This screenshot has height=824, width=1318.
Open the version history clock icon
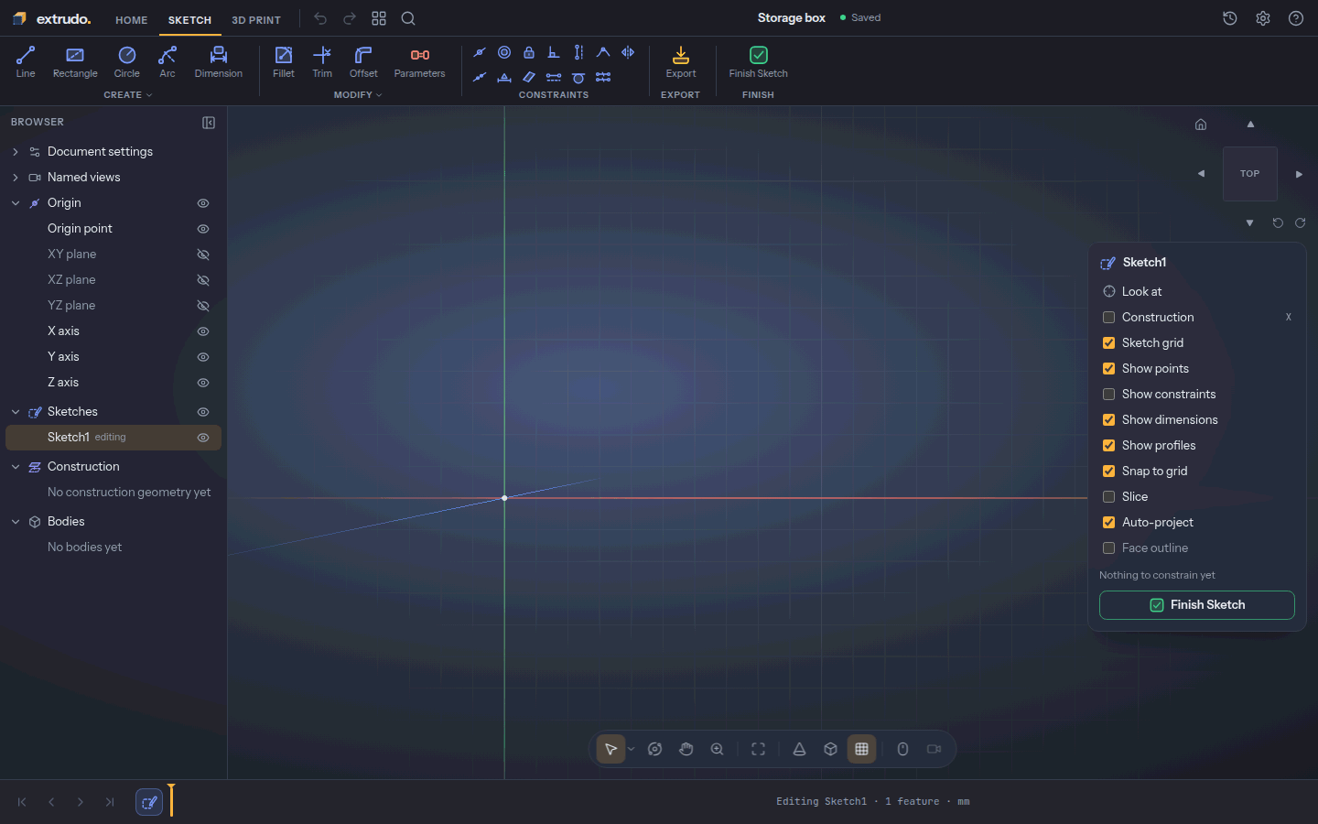pos(1230,18)
